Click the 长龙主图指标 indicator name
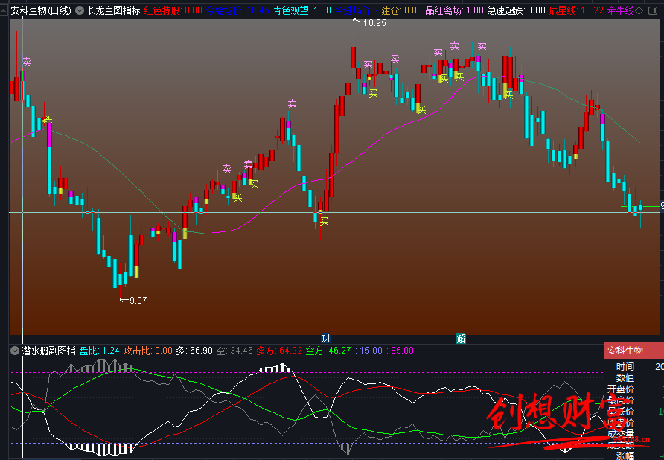664x460 pixels. tap(113, 10)
